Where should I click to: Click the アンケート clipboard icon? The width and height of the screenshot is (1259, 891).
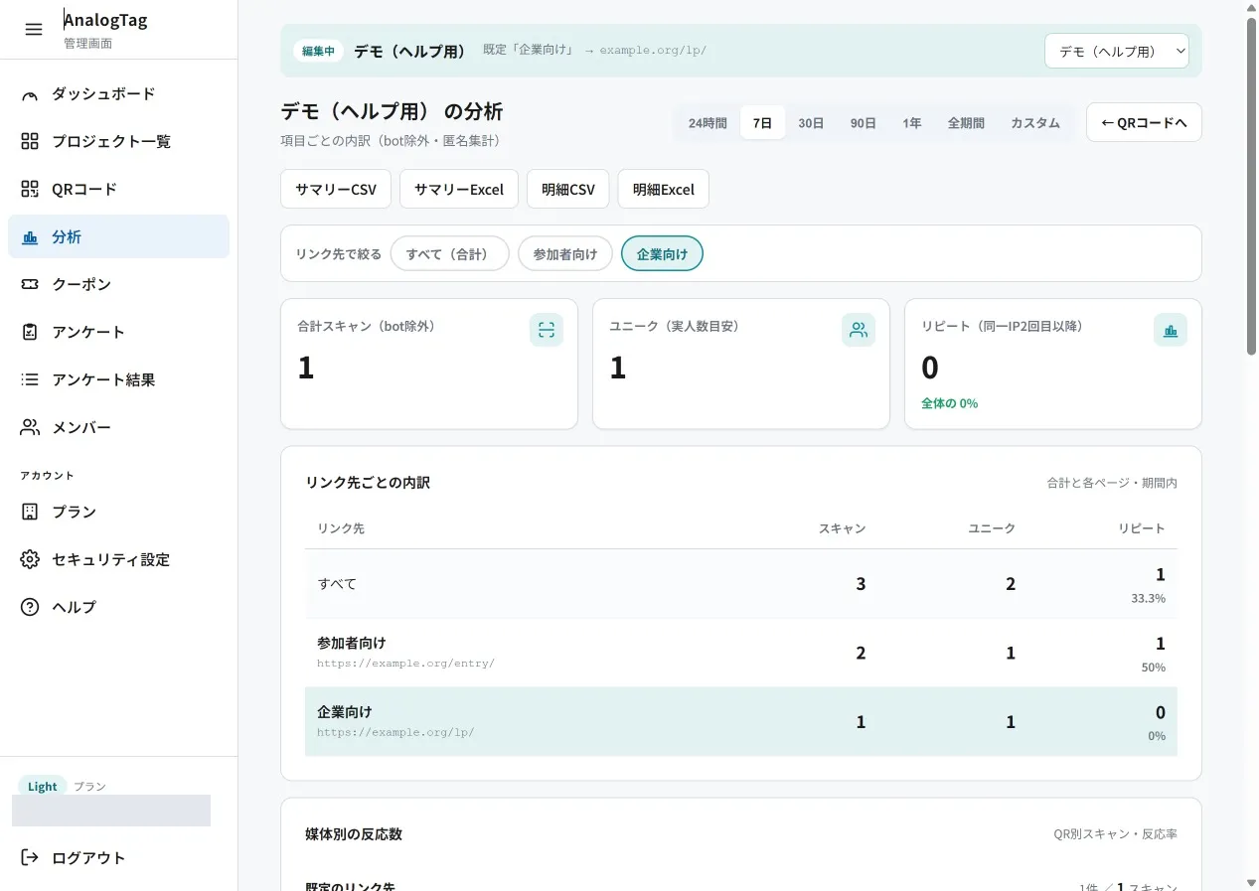click(x=30, y=333)
